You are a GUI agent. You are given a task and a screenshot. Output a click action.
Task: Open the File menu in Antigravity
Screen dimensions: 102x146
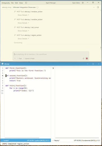12,3
